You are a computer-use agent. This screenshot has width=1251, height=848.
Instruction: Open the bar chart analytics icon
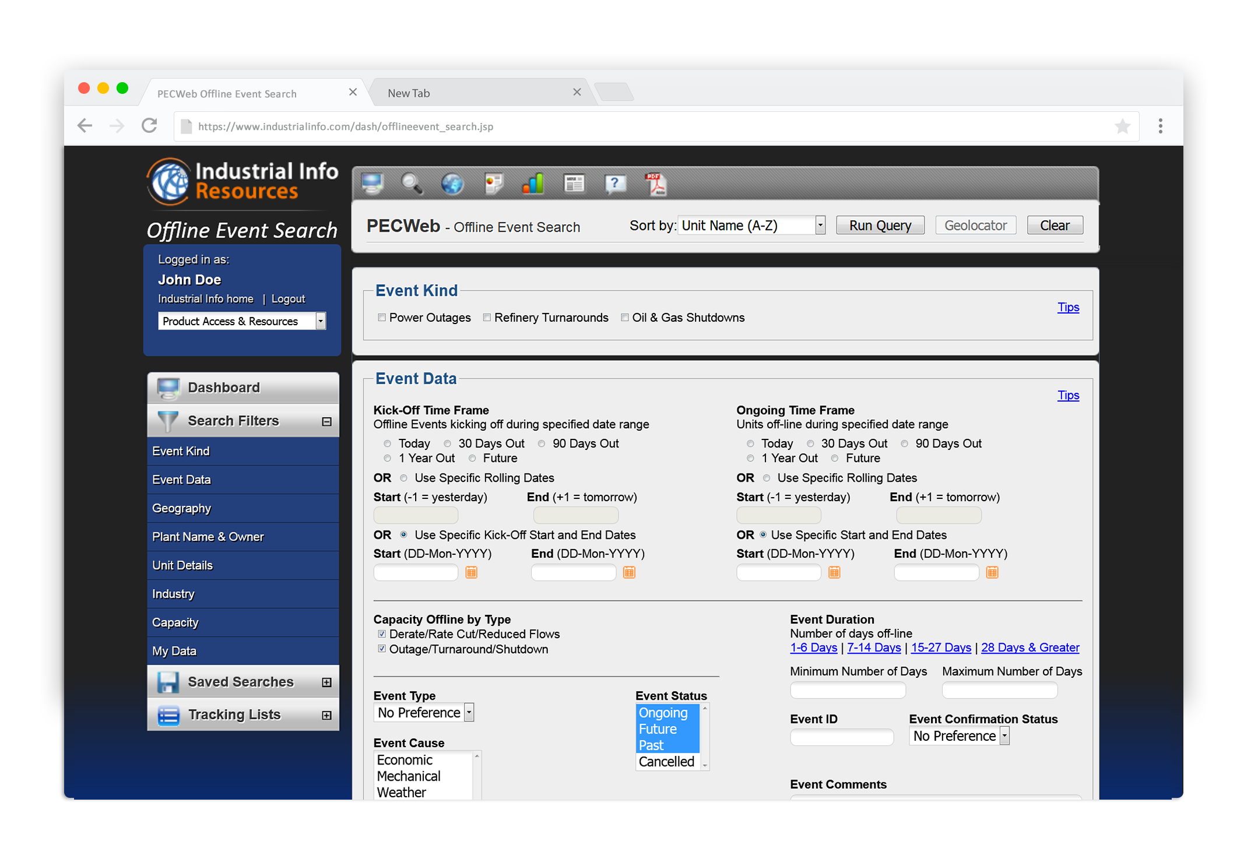click(533, 184)
